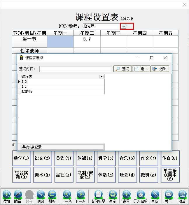Click the 班会(d) subject button
The image size is (189, 205).
tap(127, 175)
